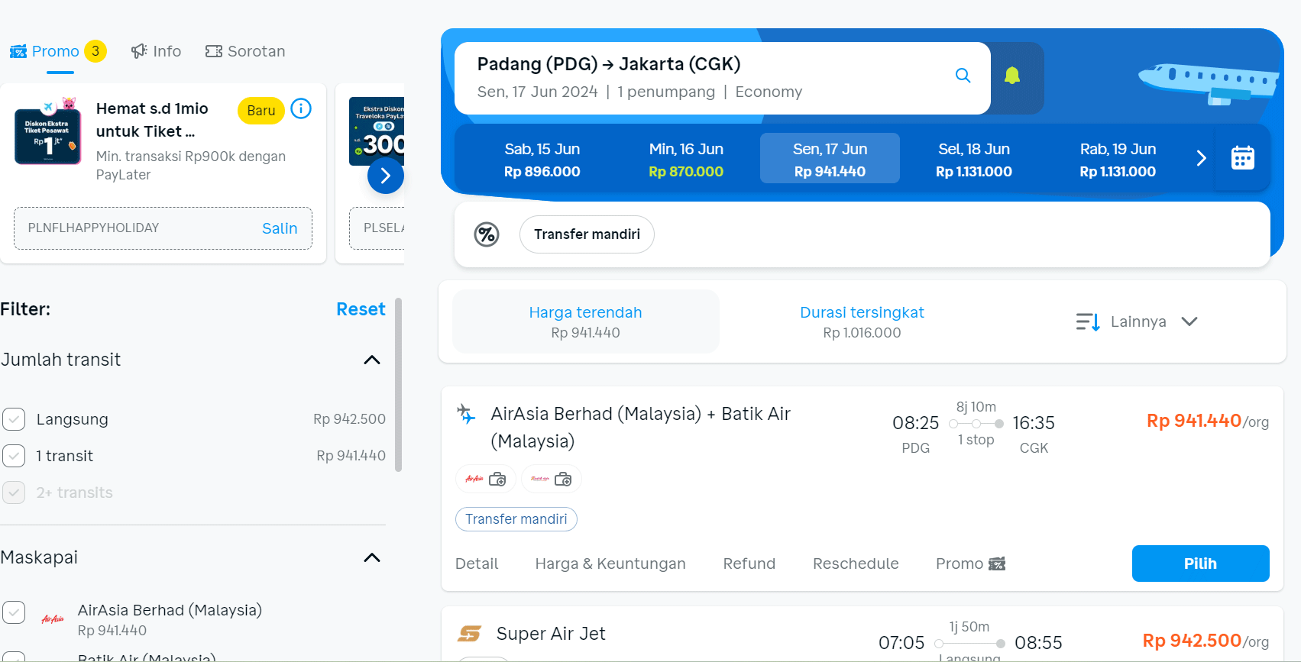Select the date Sel, 18 Jun
This screenshot has height=662, width=1301.
click(974, 159)
